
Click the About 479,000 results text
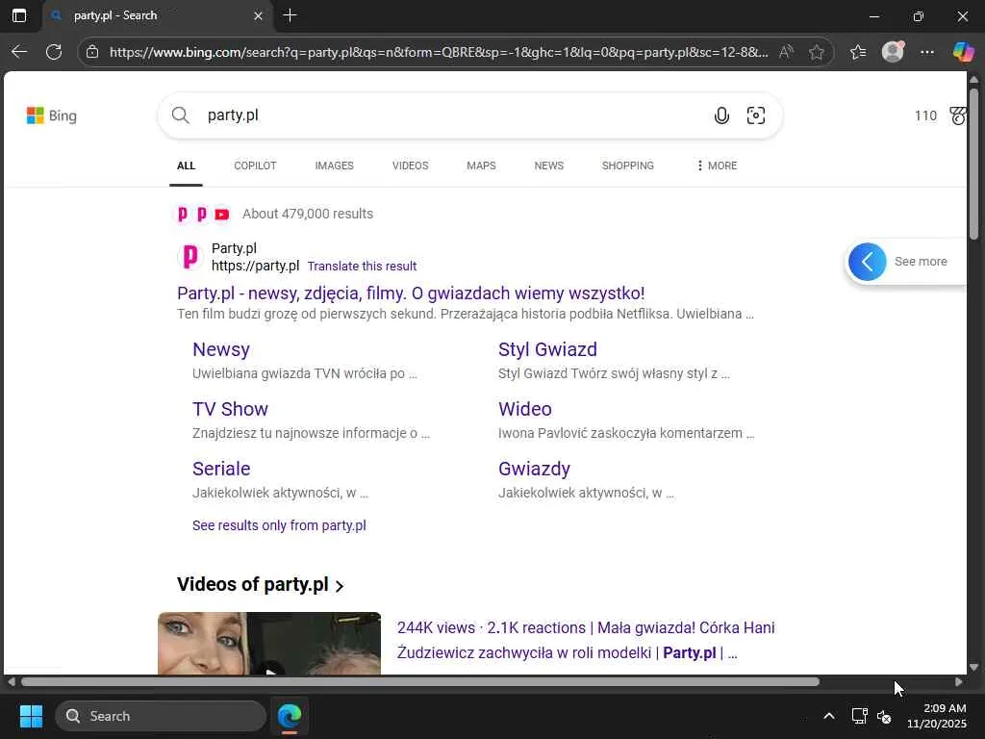coord(308,215)
